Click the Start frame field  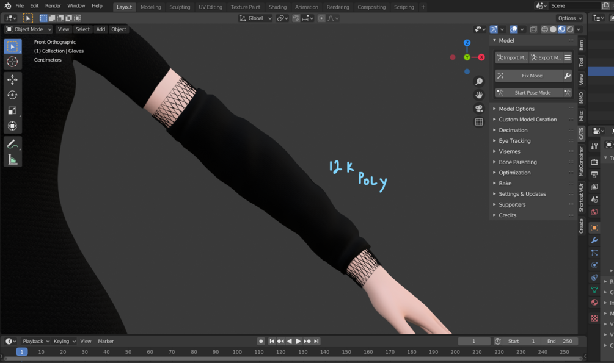pyautogui.click(x=521, y=341)
